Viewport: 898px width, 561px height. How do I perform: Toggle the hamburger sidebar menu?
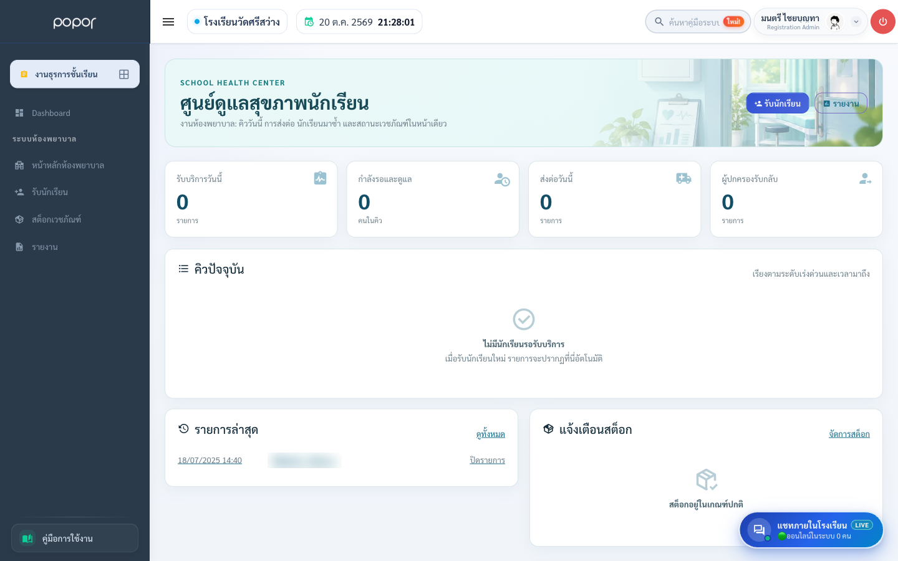coord(168,22)
